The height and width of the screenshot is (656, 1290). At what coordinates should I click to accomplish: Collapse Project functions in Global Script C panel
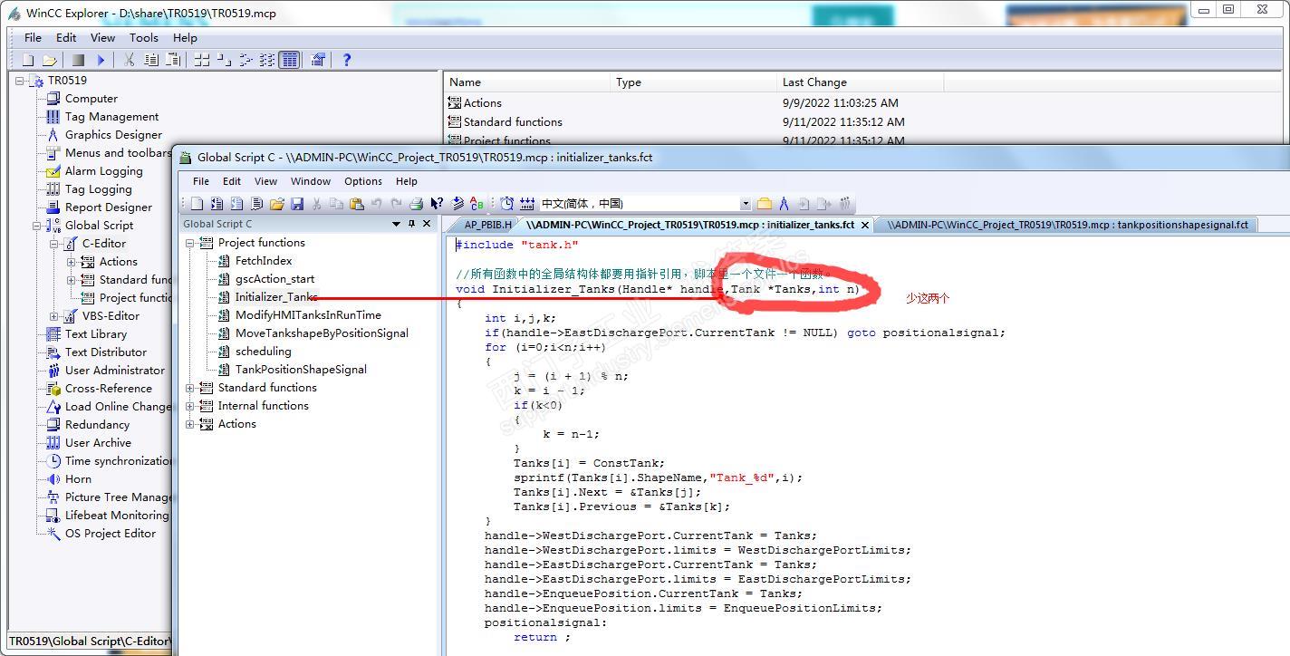coord(190,243)
